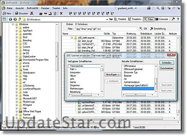
Task: Open the Datei menu
Action: [x=10, y=8]
